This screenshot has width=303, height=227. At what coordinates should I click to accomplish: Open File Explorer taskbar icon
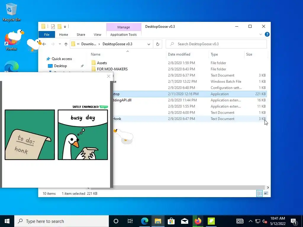[x=158, y=221]
